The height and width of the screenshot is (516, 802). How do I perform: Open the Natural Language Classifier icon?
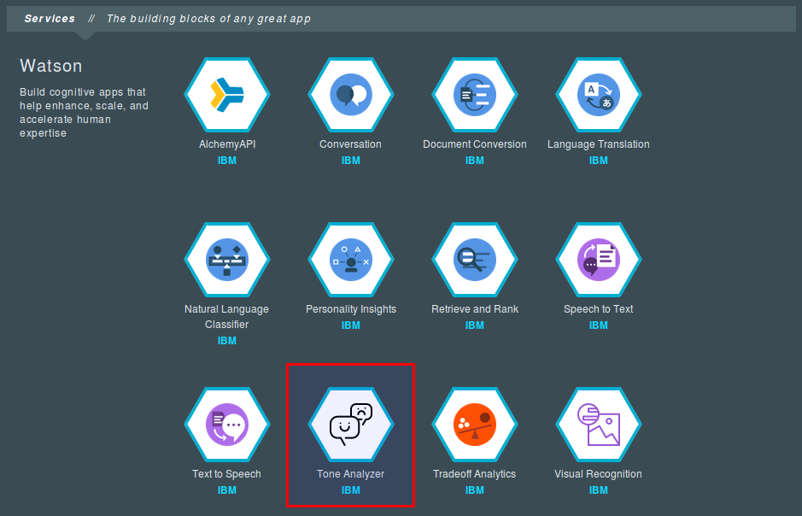[227, 259]
